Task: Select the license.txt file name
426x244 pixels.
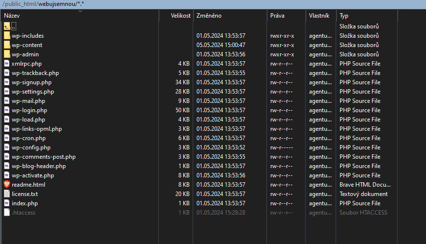Action: click(25, 194)
